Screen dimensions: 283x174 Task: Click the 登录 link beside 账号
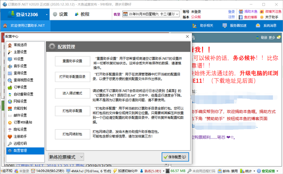[232, 12]
